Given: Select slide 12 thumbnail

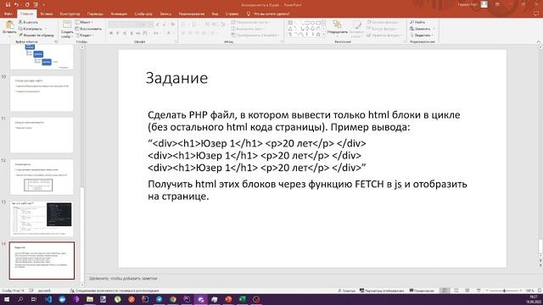Looking at the screenshot, I should coord(42,177).
